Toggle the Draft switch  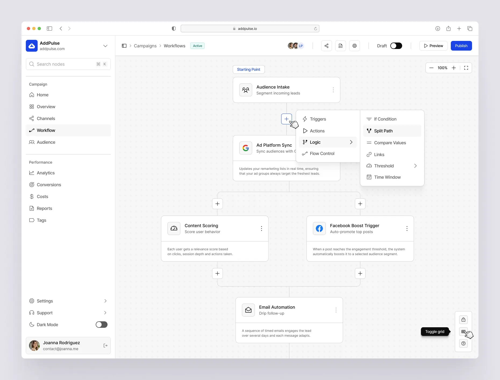click(x=396, y=46)
